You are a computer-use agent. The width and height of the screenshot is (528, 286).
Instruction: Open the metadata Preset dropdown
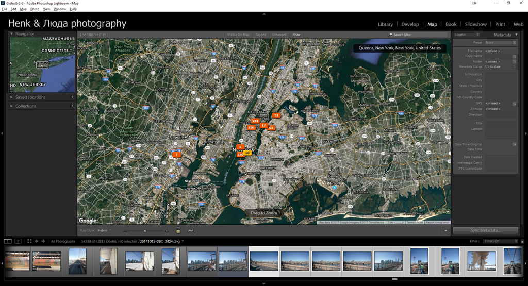(500, 43)
